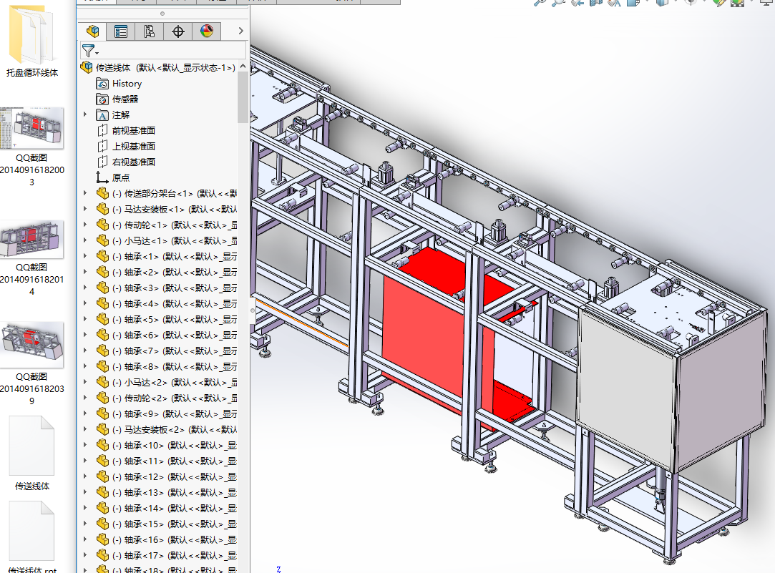The width and height of the screenshot is (775, 573).
Task: Click the 小马达<1> component icon
Action: [x=102, y=240]
